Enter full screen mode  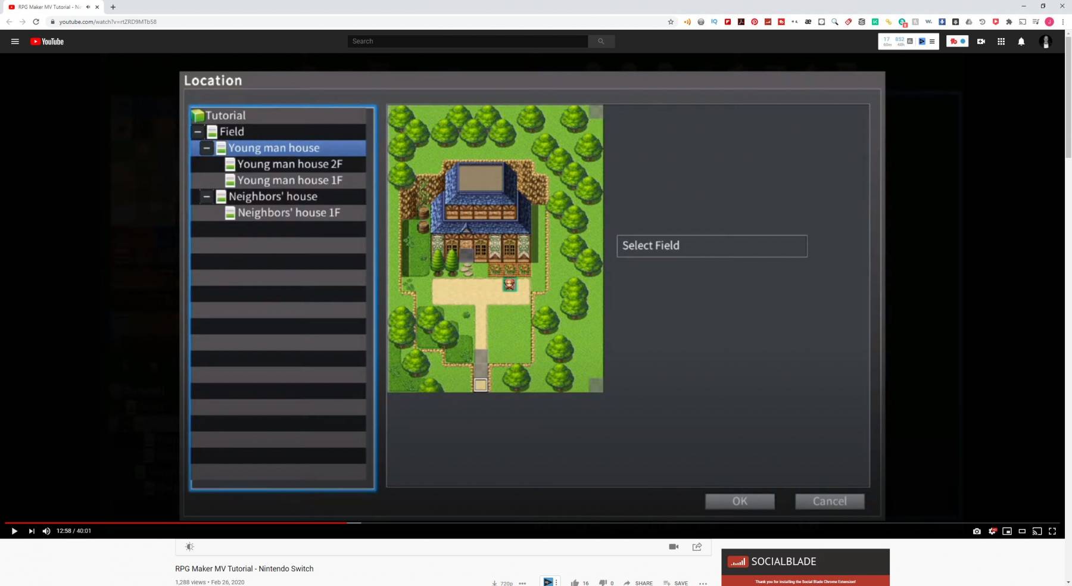point(1052,531)
